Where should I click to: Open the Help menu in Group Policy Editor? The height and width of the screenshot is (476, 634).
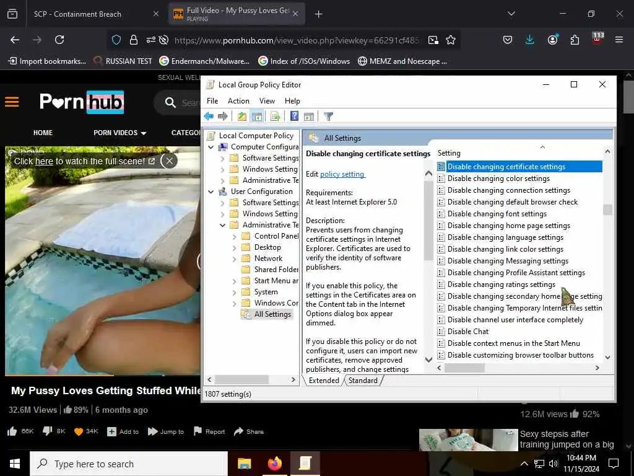point(292,101)
